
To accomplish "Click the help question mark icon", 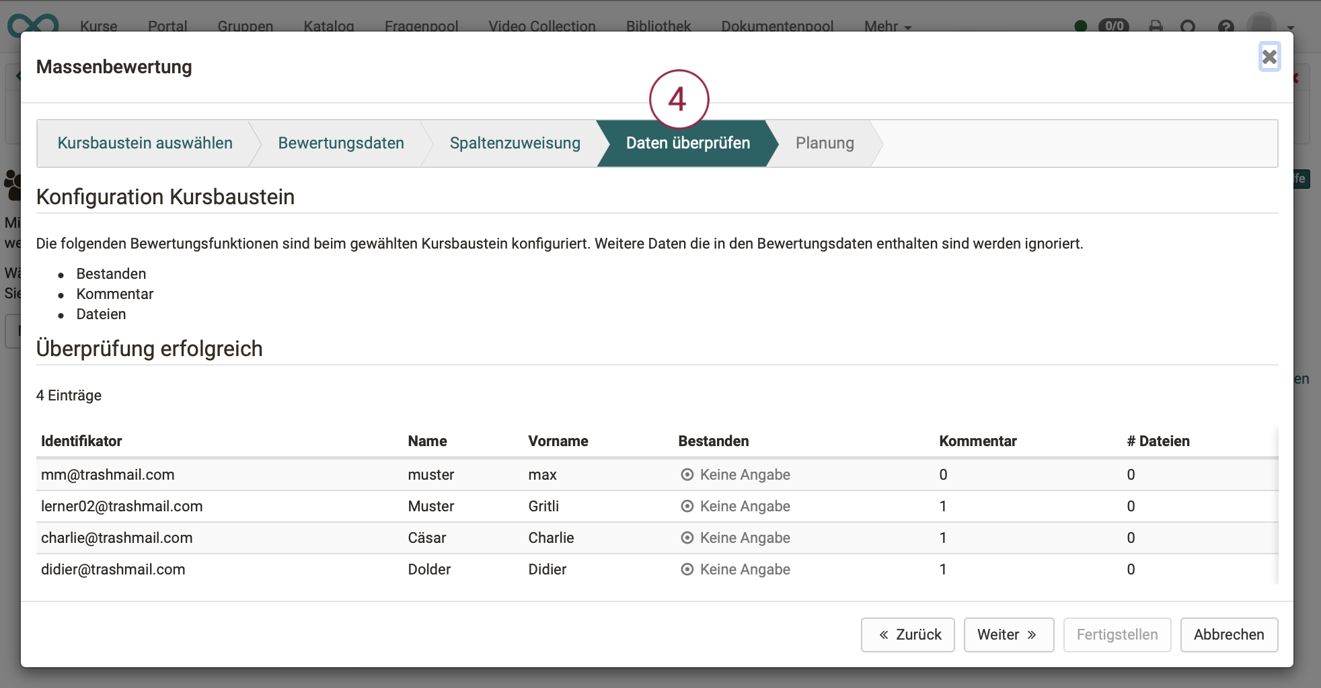I will [1225, 26].
